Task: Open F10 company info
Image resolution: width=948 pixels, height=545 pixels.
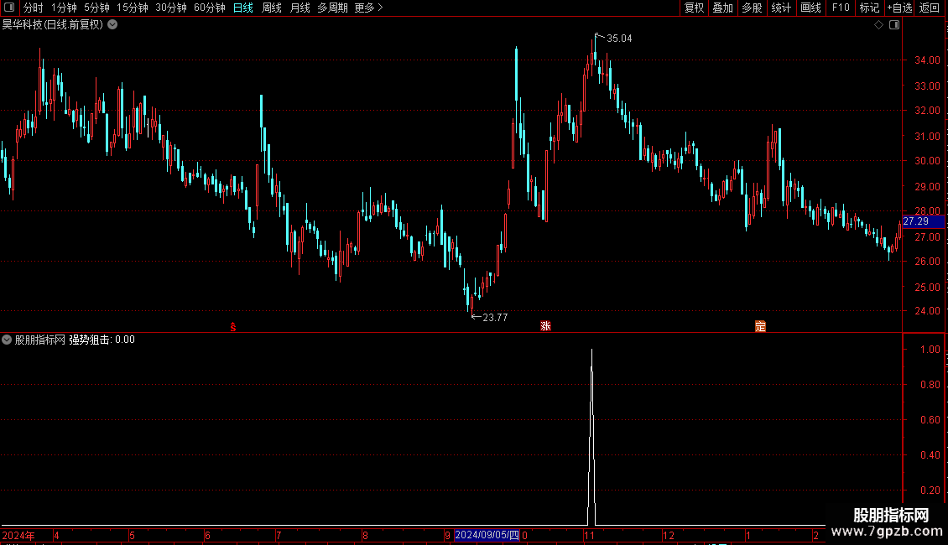Action: pos(841,8)
